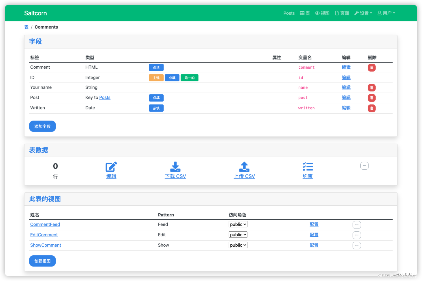Open more options for ShowComment view

coord(357,246)
